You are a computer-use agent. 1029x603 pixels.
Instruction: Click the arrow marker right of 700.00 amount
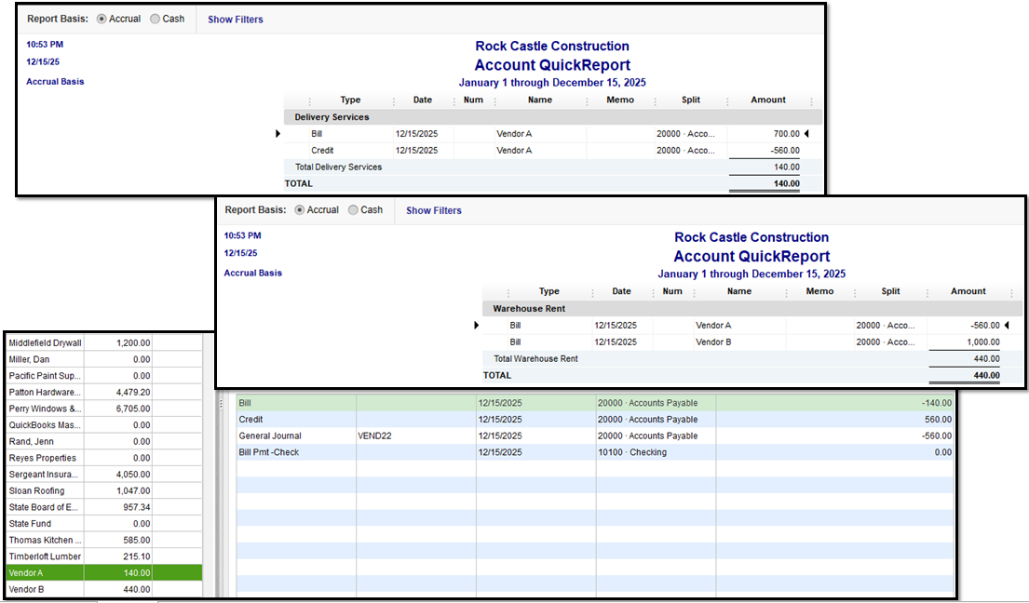[806, 134]
